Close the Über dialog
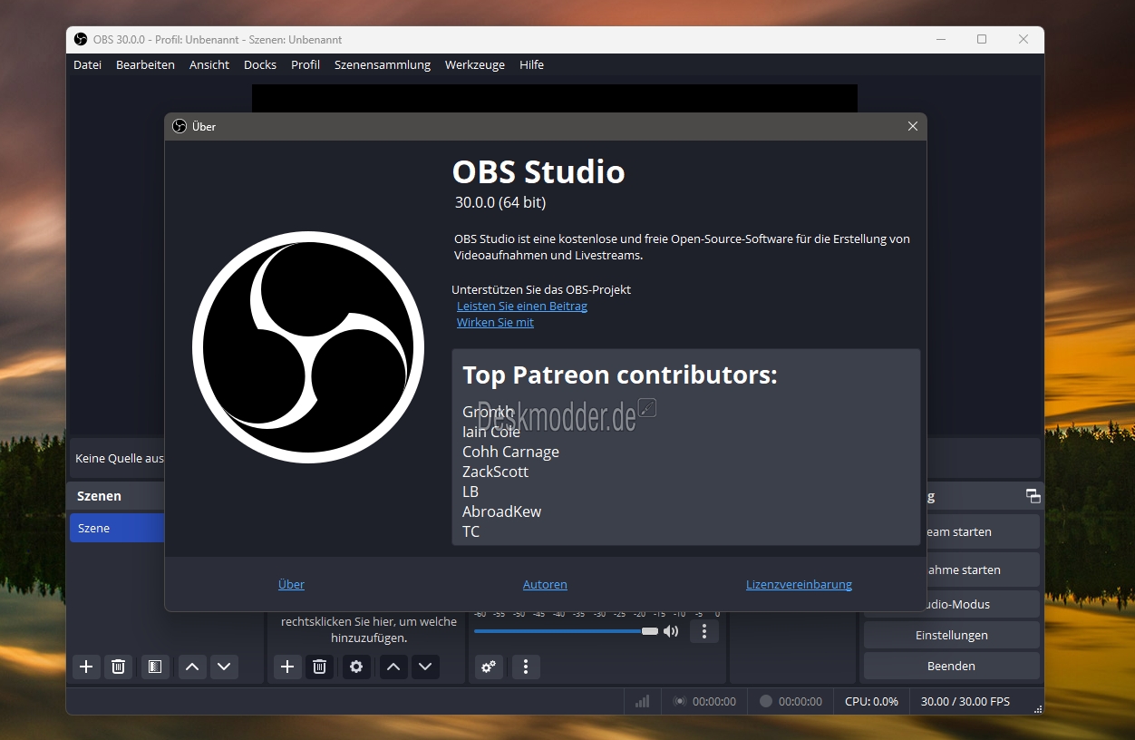Screen dimensions: 1135x740 [913, 126]
